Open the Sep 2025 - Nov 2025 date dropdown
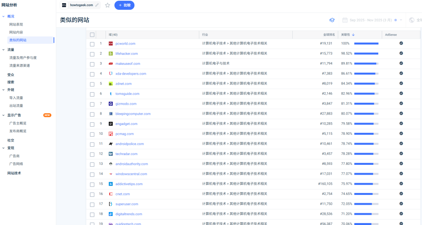This screenshot has width=422, height=225. (372, 20)
